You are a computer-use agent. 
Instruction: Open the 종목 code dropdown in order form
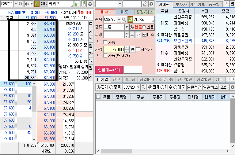(119, 20)
